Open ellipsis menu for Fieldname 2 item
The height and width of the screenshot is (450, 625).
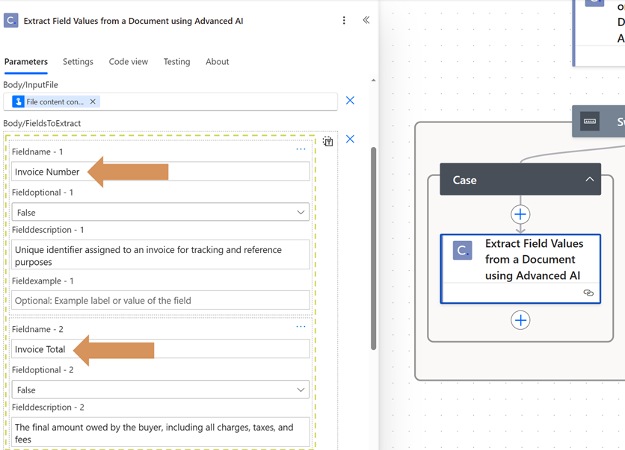click(x=301, y=327)
